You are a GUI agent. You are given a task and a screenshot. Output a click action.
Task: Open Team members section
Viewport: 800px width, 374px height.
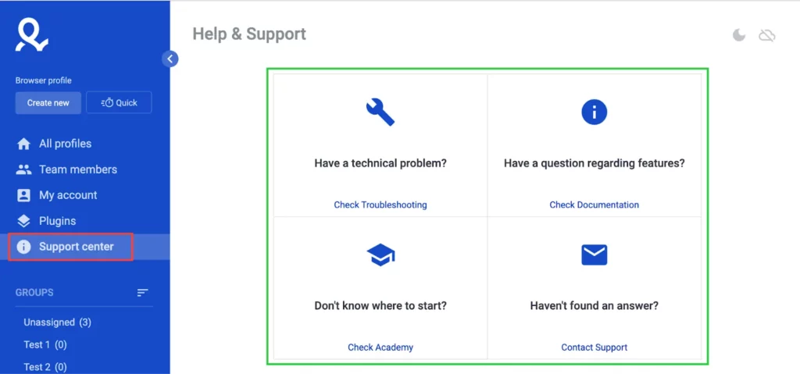pyautogui.click(x=77, y=169)
